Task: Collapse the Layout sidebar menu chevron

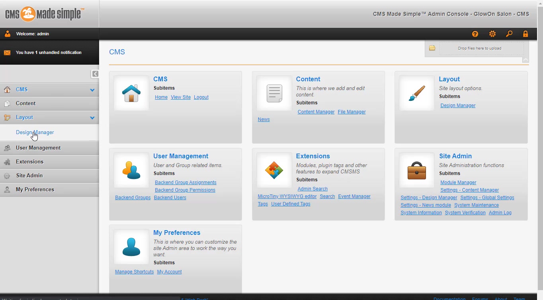Action: point(92,118)
